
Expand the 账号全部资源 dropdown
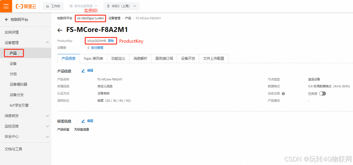(83, 6)
